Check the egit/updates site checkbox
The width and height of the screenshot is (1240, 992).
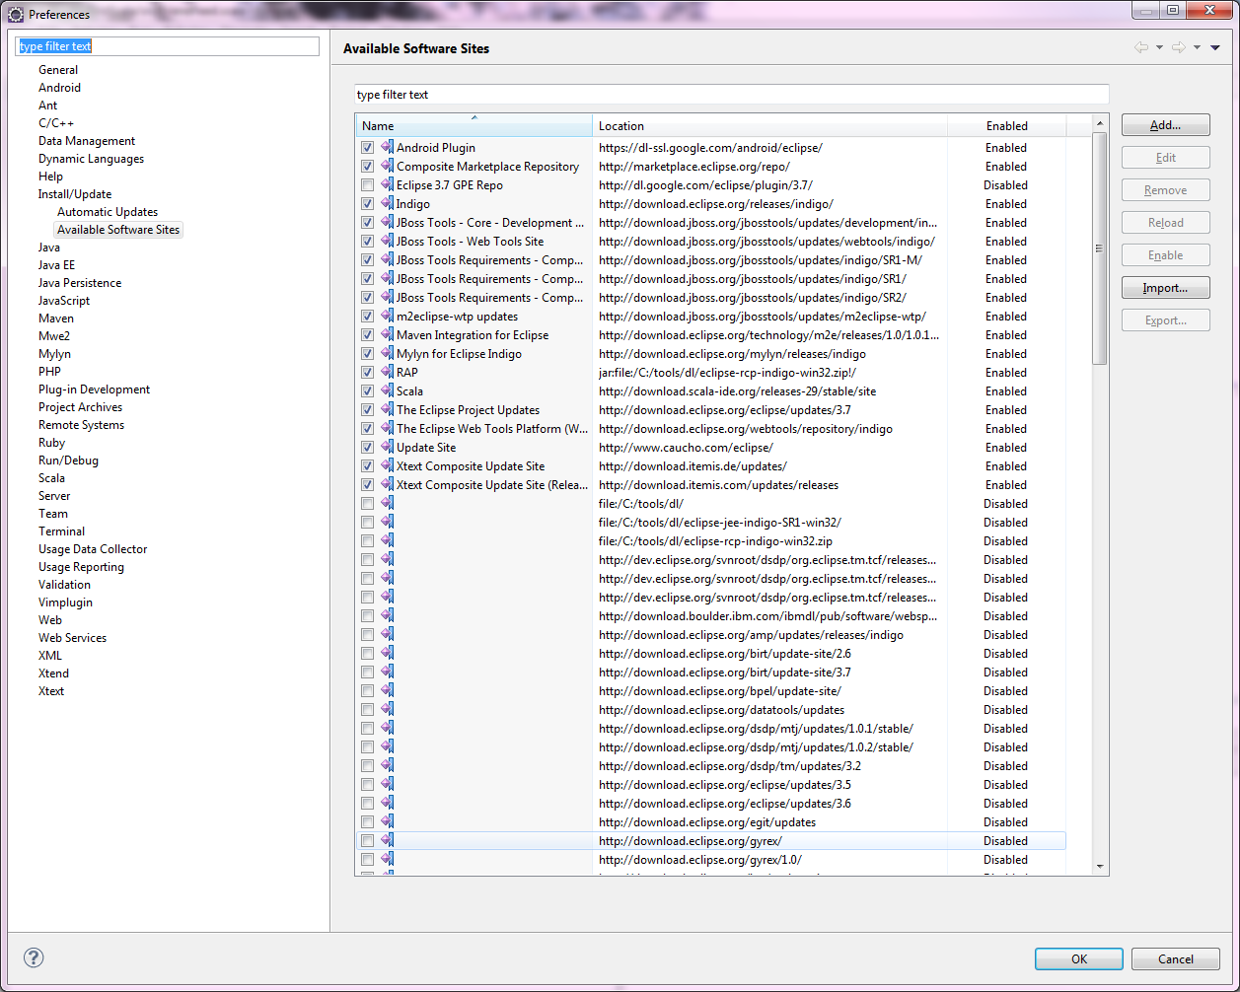point(367,821)
